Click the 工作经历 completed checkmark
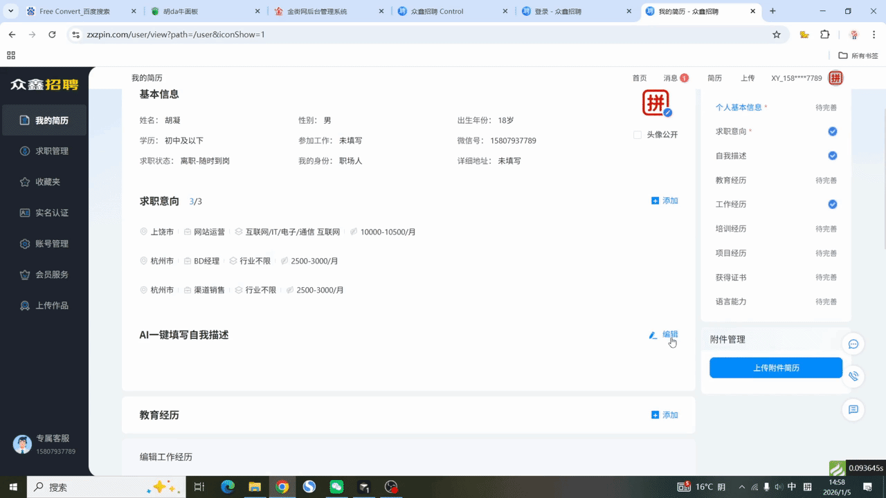The width and height of the screenshot is (886, 498). coord(833,204)
